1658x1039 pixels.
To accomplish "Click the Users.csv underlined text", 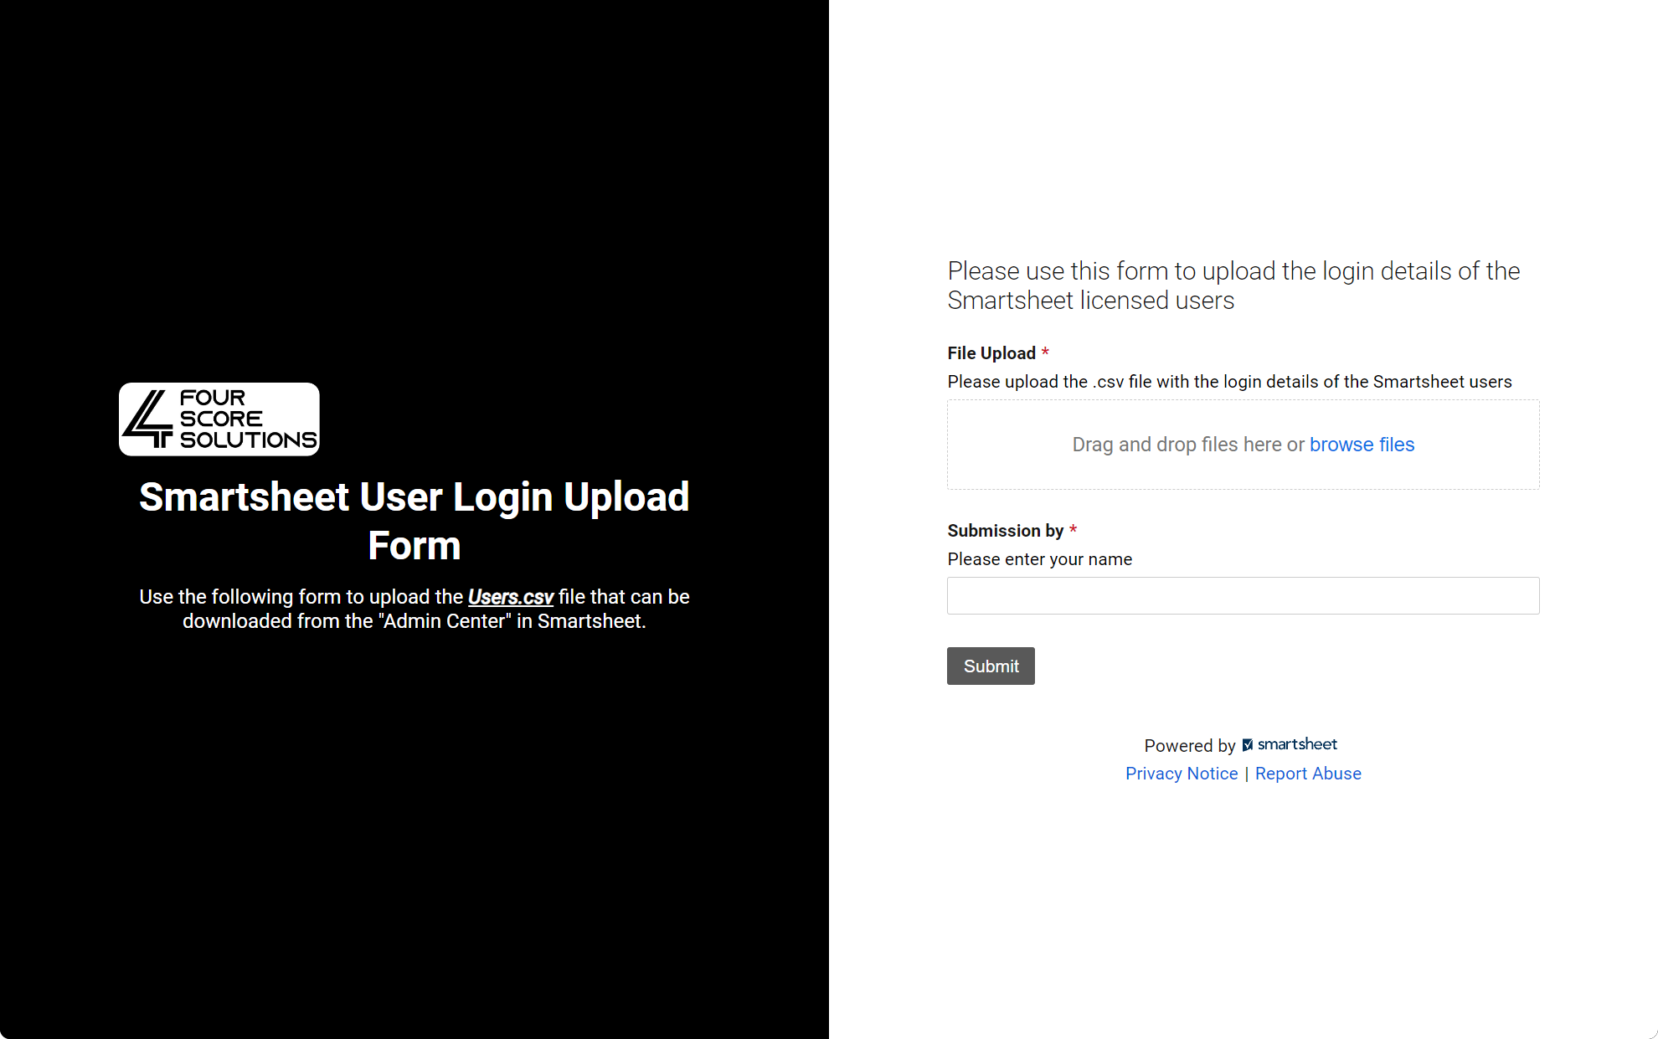I will pyautogui.click(x=511, y=597).
